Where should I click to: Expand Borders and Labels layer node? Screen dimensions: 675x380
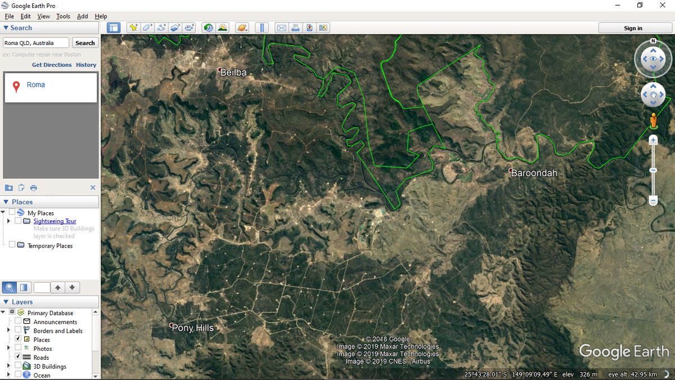pos(8,330)
